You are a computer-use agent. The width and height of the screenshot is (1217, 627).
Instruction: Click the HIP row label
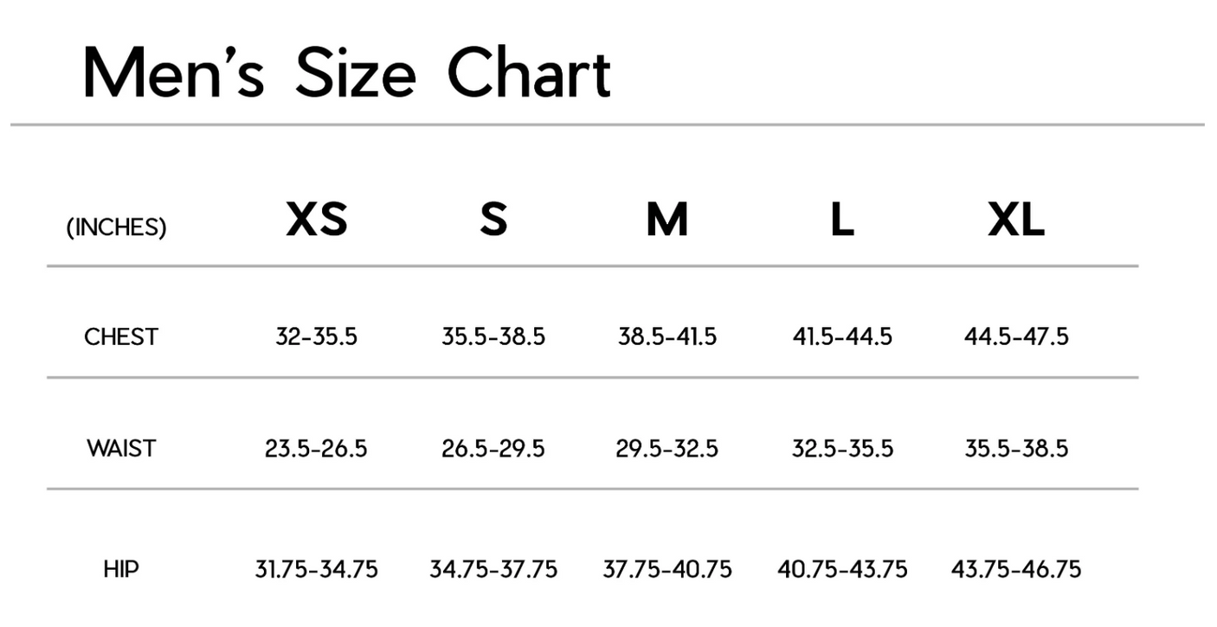[x=121, y=569]
